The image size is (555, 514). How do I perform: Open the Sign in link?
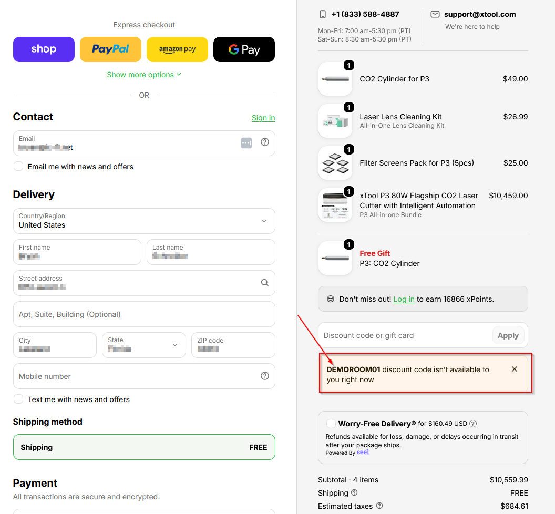263,118
